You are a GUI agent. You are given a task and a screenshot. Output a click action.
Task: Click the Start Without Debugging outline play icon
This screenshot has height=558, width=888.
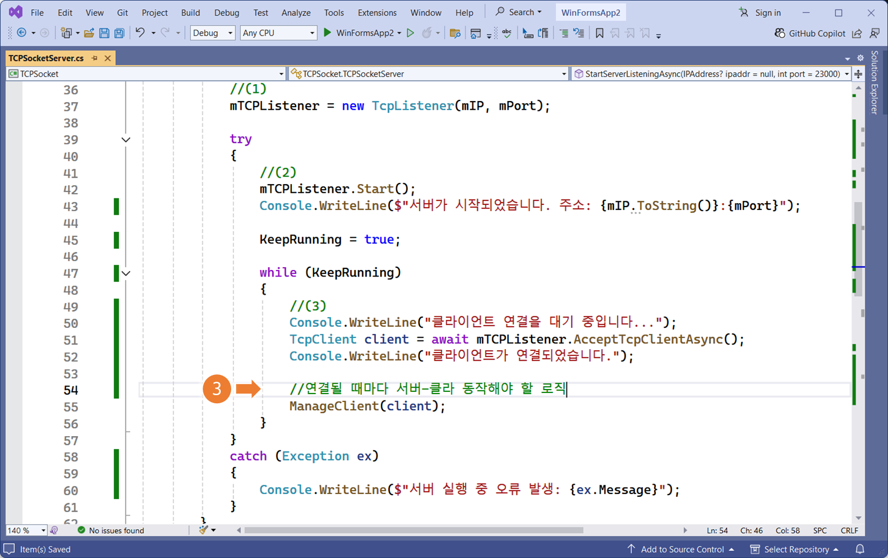coord(410,33)
